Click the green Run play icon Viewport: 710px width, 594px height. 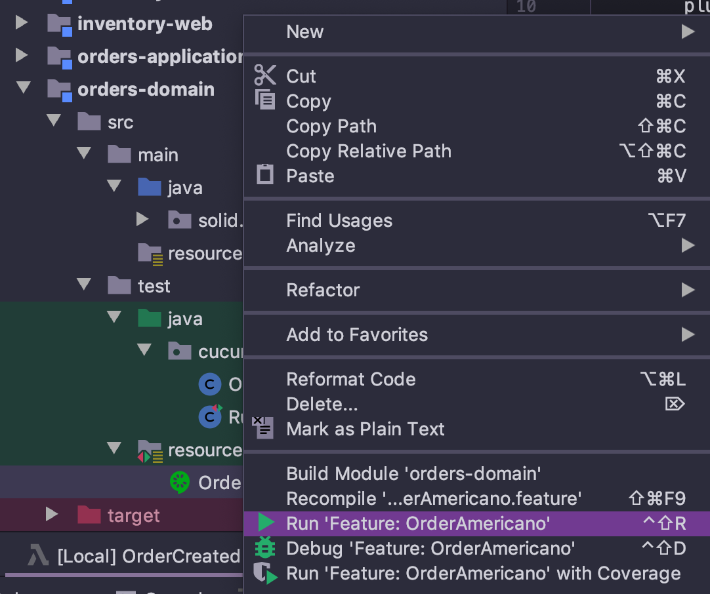pos(266,523)
